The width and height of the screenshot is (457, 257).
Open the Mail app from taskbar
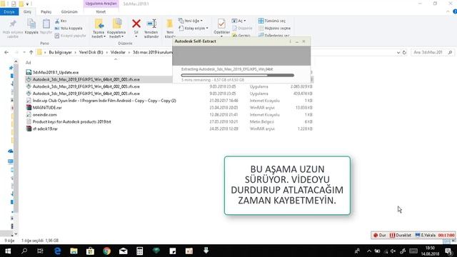(124, 251)
